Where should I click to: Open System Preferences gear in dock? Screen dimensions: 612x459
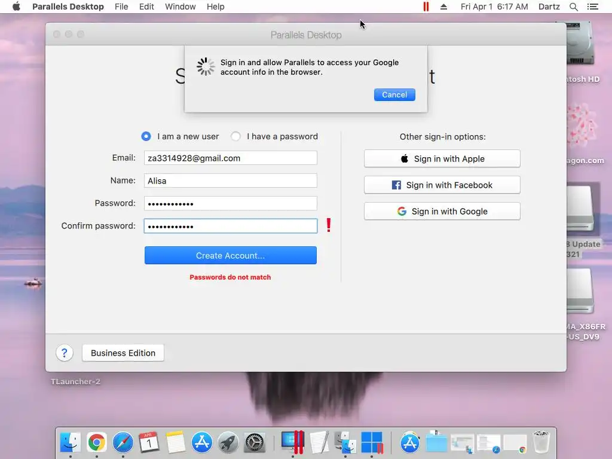255,442
